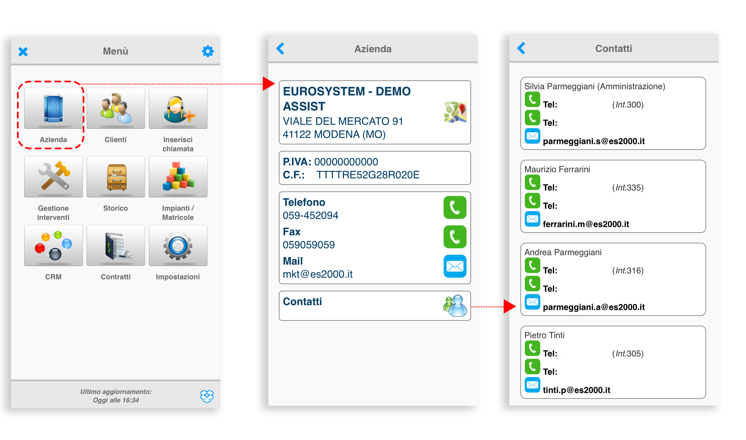The image size is (746, 440).
Task: Open the Storico drawer cabinet icon
Action: pyautogui.click(x=116, y=177)
